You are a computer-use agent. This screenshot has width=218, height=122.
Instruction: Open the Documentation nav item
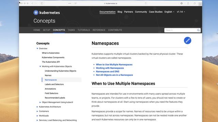pos(108,12)
